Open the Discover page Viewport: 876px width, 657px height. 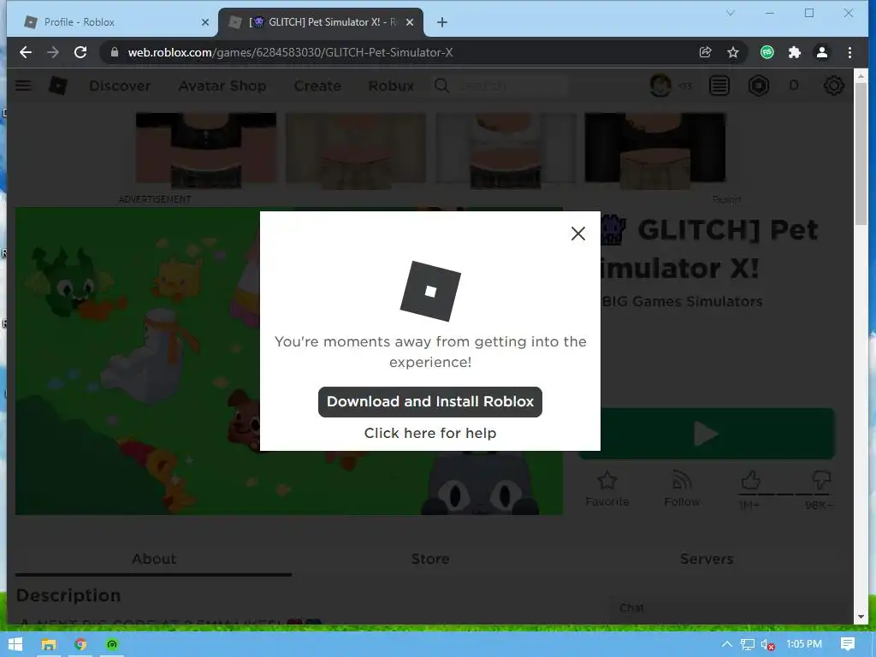(x=120, y=86)
